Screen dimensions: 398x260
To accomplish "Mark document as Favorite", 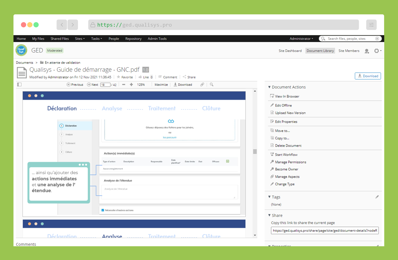I will [125, 77].
